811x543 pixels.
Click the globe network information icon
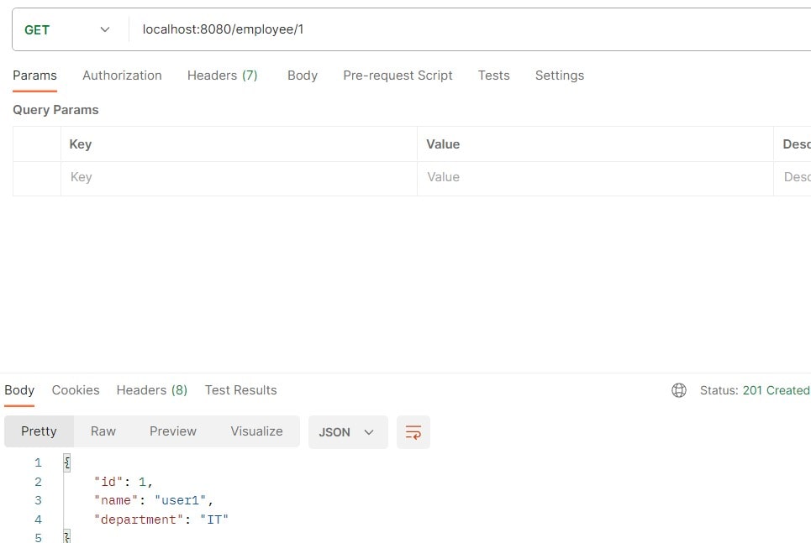[679, 390]
